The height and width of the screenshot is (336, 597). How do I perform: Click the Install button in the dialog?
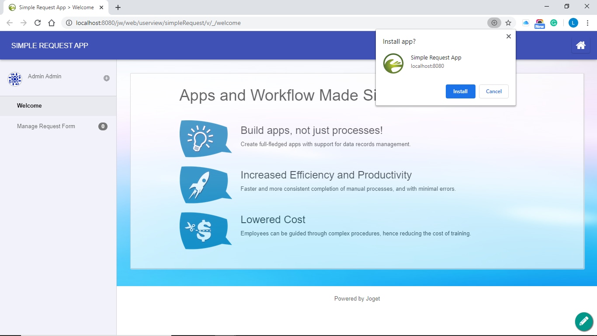(x=460, y=91)
